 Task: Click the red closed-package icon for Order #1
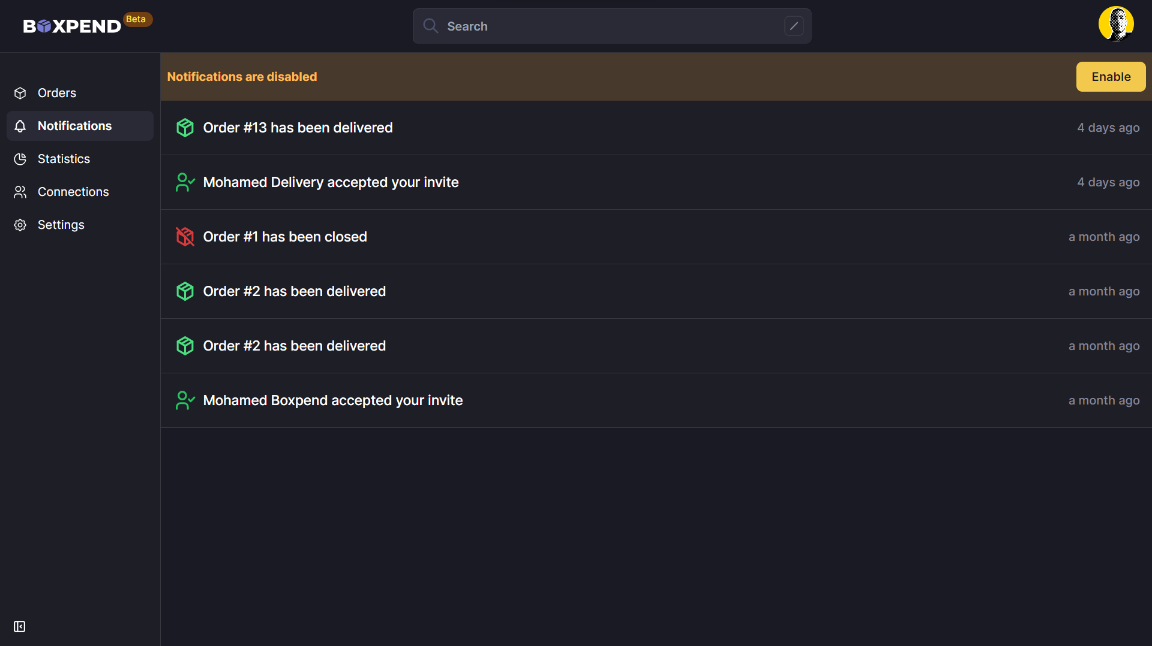point(185,237)
